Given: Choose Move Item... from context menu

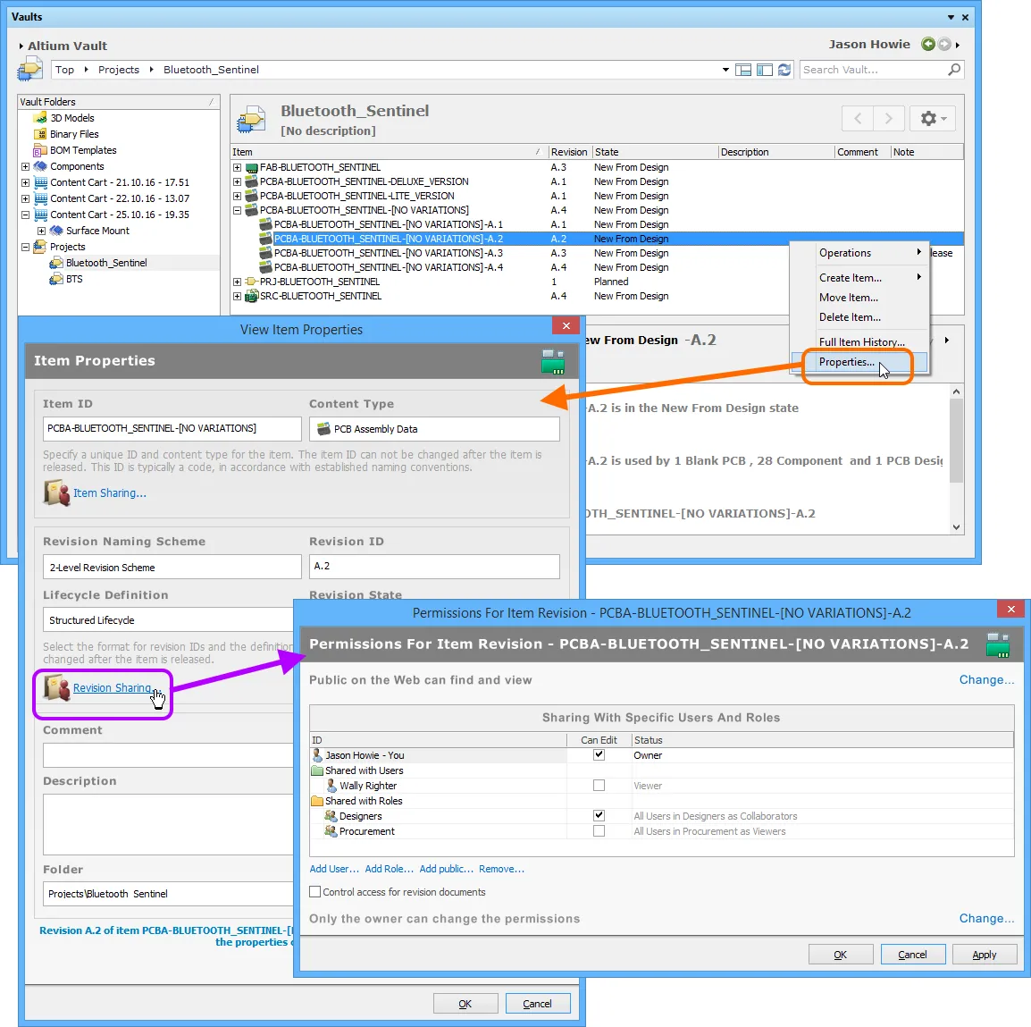Looking at the screenshot, I should [x=860, y=298].
